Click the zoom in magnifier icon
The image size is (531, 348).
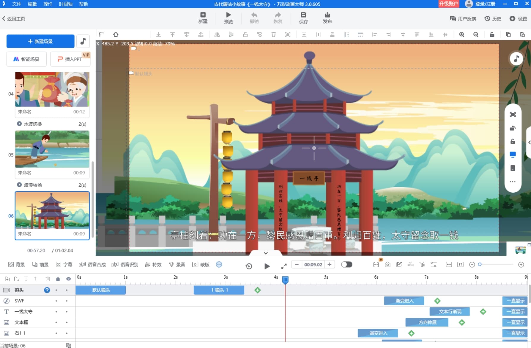(x=461, y=35)
